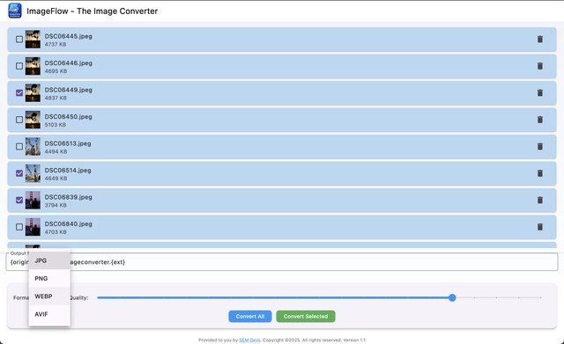Screen dimensions: 564x344
Task: Click the 4703 KB size text
Action: pyautogui.click(x=56, y=232)
